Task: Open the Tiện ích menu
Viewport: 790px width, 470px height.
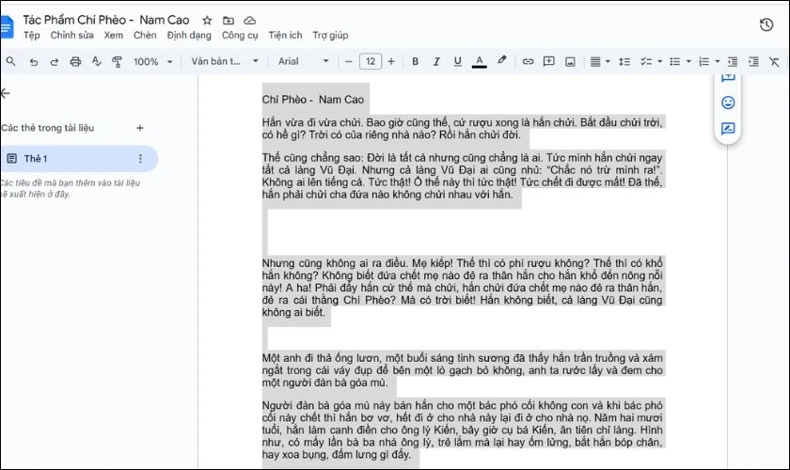Action: pos(285,36)
